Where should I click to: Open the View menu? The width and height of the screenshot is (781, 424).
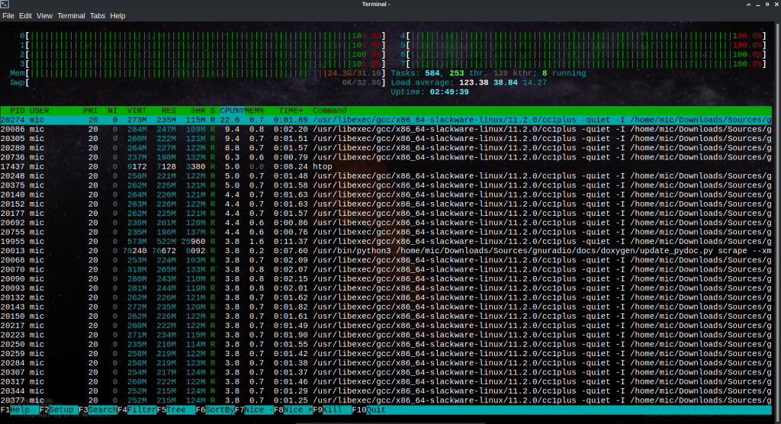click(x=45, y=15)
